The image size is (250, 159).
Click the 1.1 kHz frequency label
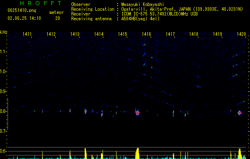[x=4, y=52]
